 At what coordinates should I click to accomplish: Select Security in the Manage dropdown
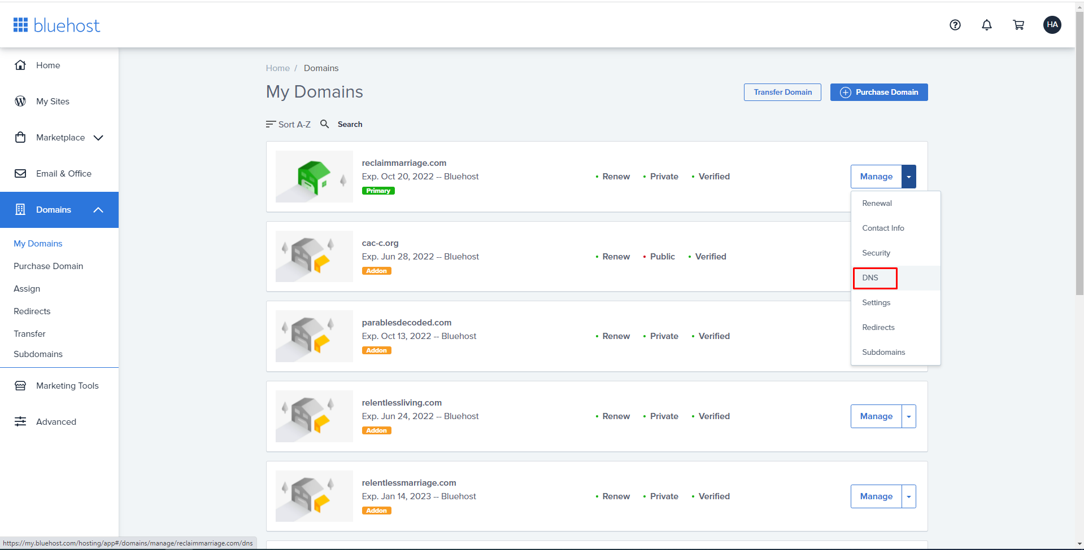click(876, 253)
